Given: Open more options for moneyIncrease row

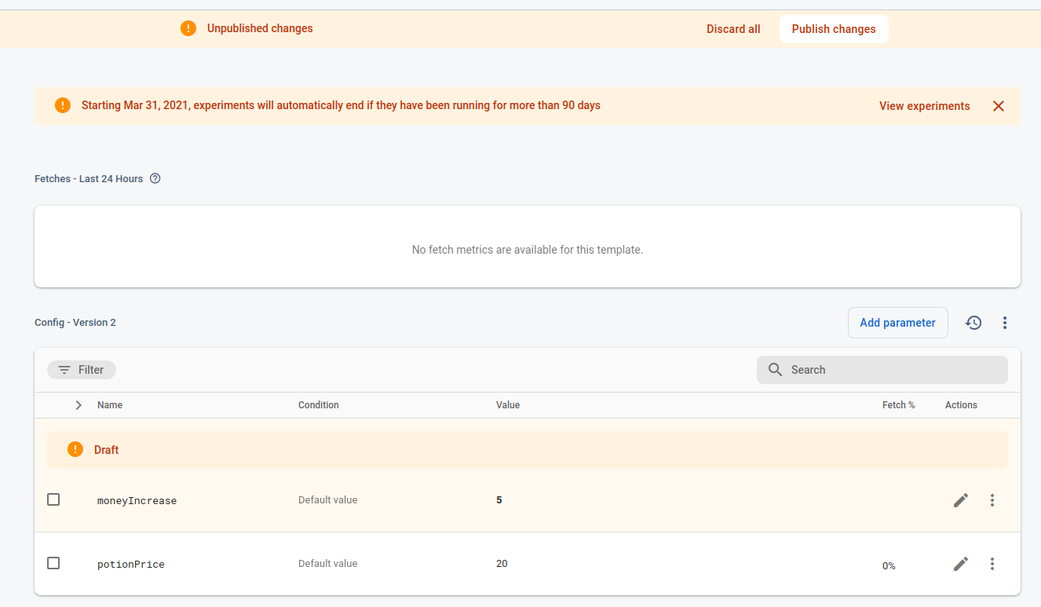Looking at the screenshot, I should 992,500.
